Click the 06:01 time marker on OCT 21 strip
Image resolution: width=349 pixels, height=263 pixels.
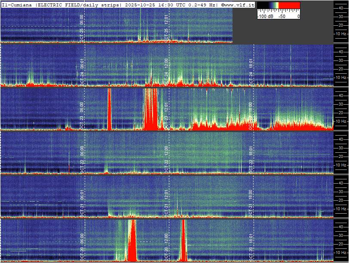click(x=82, y=194)
